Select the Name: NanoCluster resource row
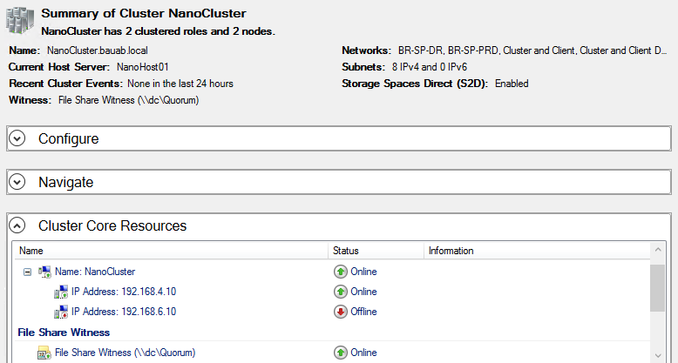Viewport: 678px width, 363px height. (332, 272)
